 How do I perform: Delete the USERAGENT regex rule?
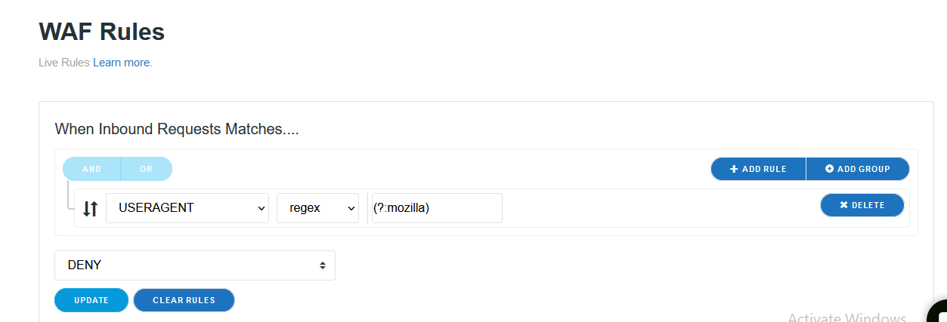click(862, 205)
